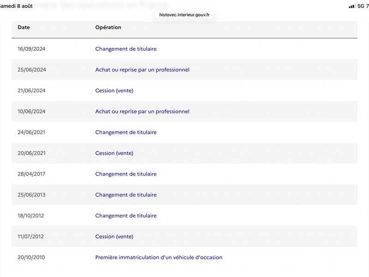Open Cession (vente) dated 20/06/2021

(114, 153)
